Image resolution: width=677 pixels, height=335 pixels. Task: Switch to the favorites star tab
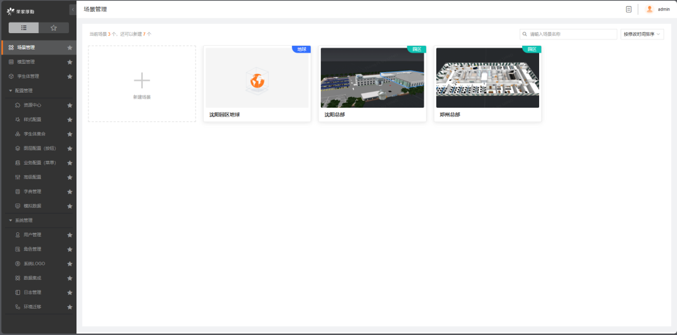53,28
